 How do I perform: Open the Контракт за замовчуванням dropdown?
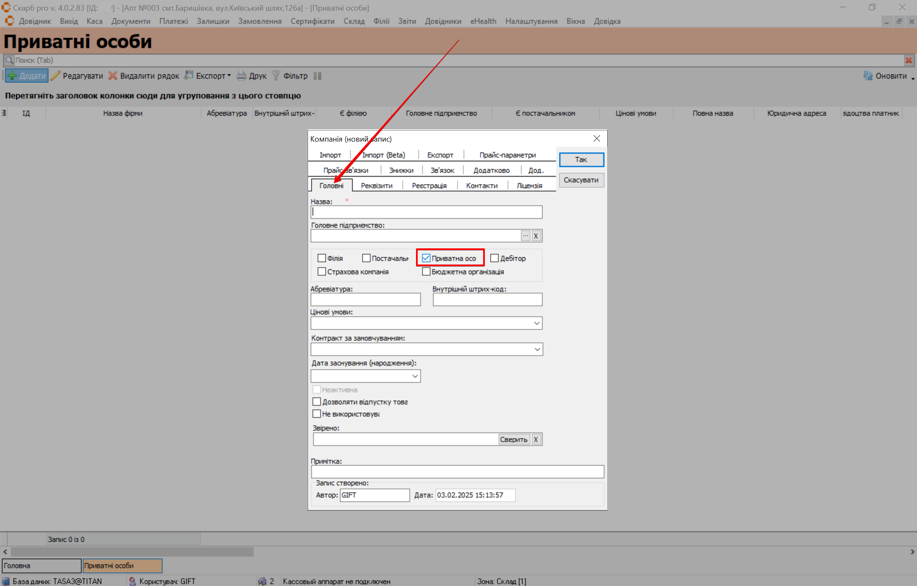[537, 350]
